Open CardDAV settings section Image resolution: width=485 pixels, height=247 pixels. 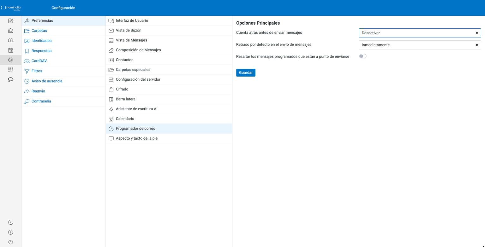coord(63,61)
